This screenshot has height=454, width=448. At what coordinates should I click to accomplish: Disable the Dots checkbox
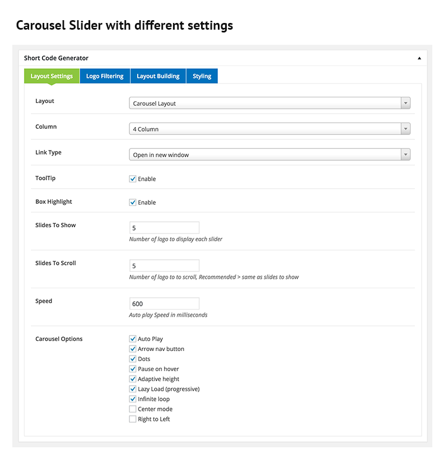(x=133, y=359)
